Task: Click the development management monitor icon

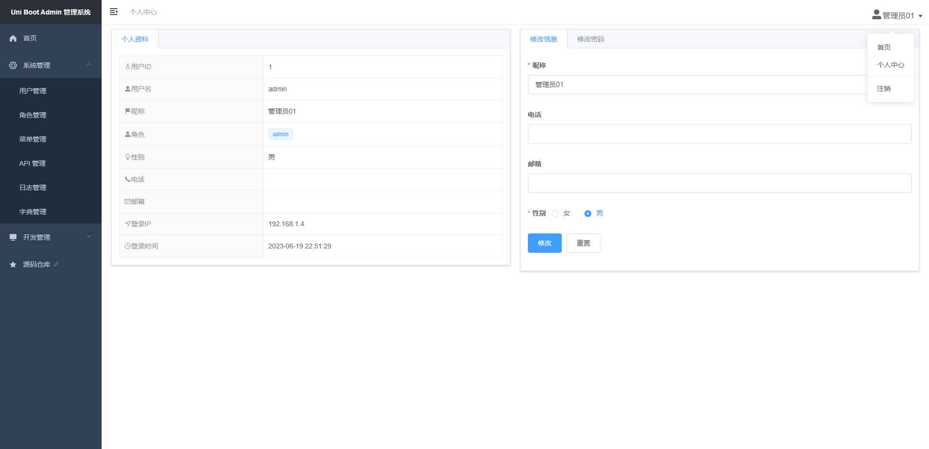Action: [13, 237]
